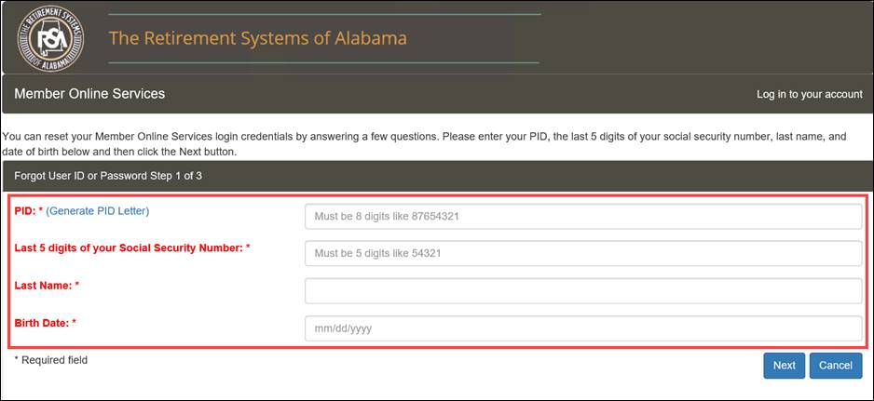The image size is (874, 401).
Task: Select the Last Name text box
Action: [583, 290]
